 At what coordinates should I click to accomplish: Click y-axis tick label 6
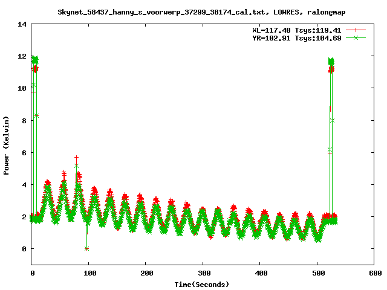(24, 153)
